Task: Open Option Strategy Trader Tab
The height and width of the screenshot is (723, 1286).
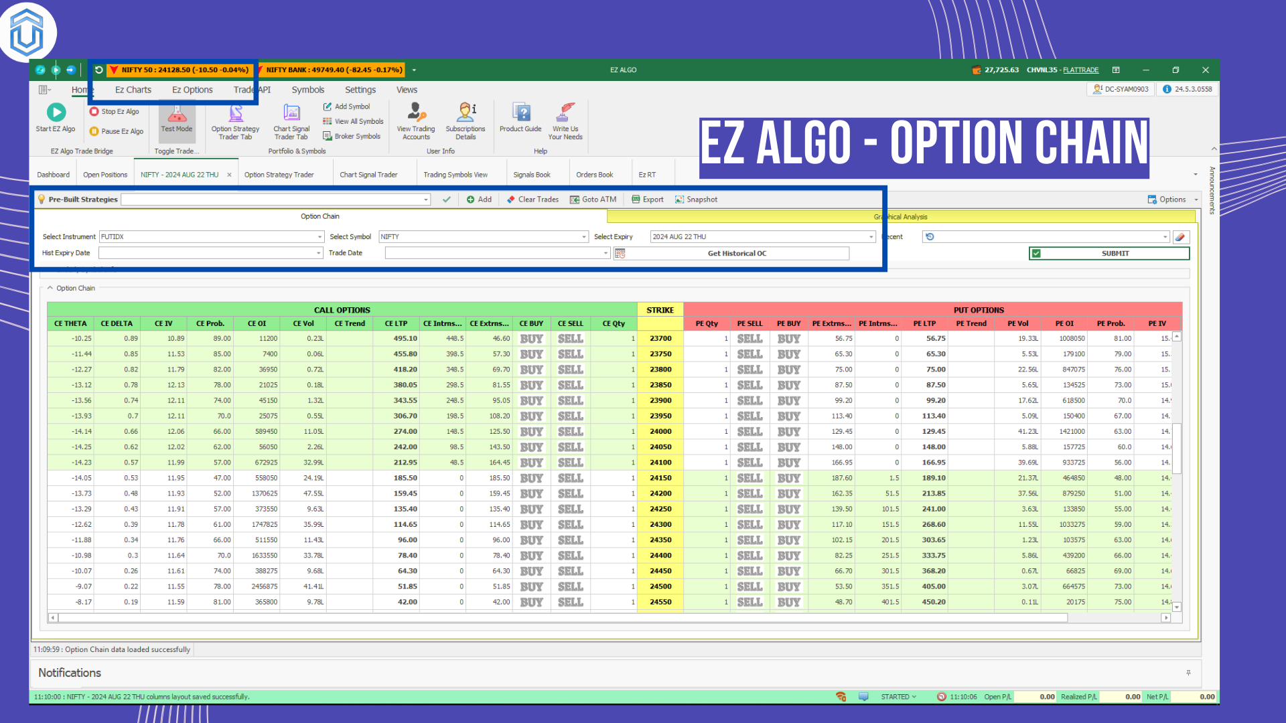Action: click(x=235, y=122)
